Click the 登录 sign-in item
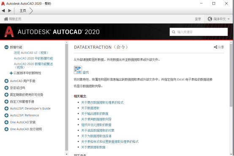Viewport: 234px width, 156px height. tap(198, 19)
